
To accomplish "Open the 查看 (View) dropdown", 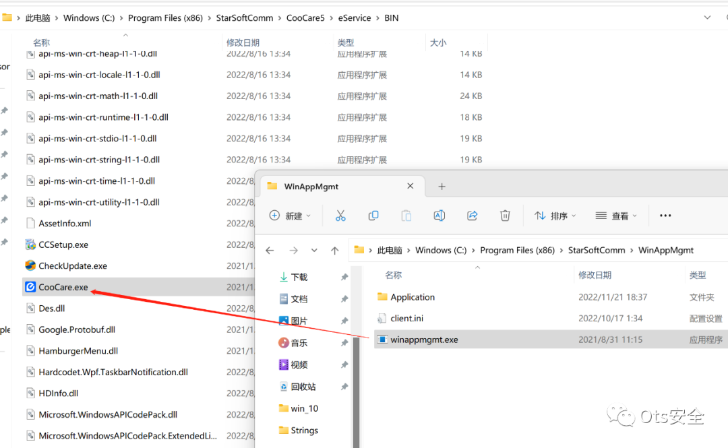I will pyautogui.click(x=617, y=216).
